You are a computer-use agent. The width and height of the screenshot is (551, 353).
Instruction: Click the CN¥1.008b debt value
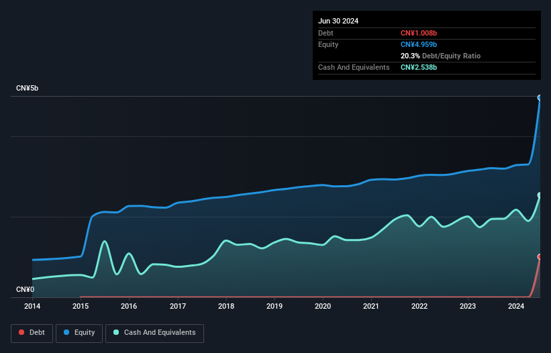coord(419,33)
